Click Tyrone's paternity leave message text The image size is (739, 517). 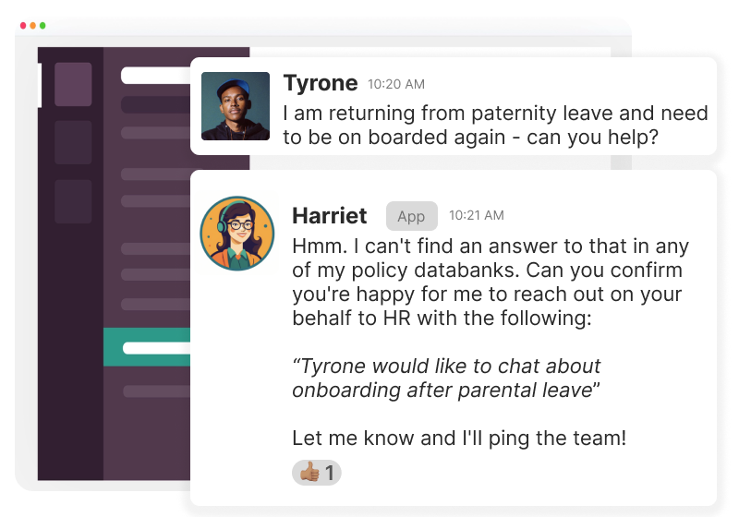[x=495, y=126]
